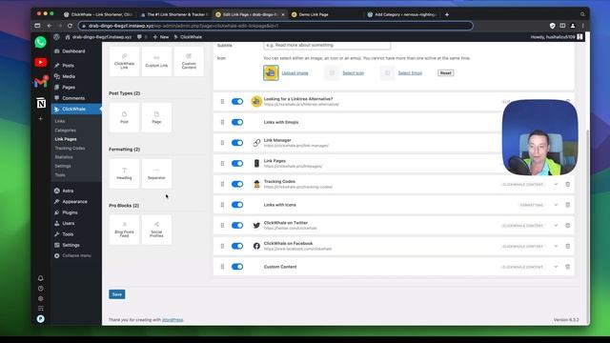Switch to the Add Category tab

[402, 14]
